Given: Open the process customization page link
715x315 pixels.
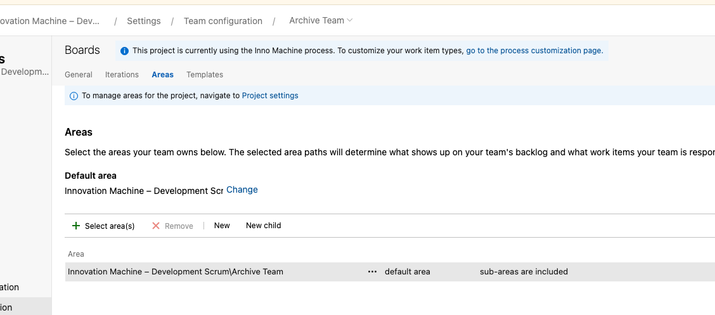Looking at the screenshot, I should point(534,51).
